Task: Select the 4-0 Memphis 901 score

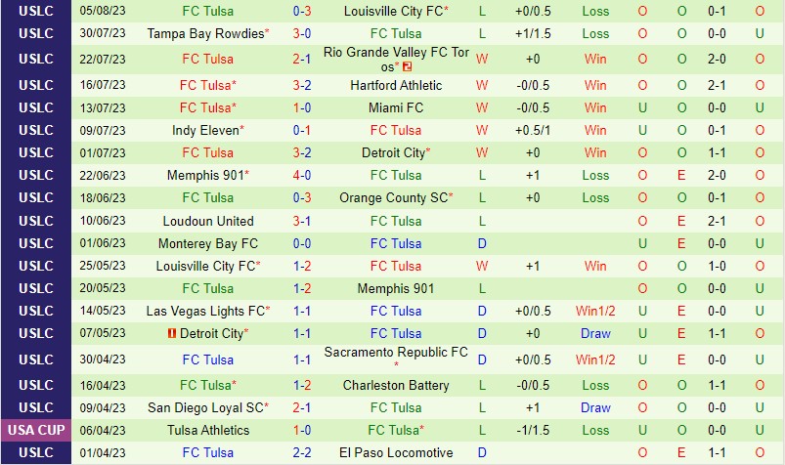Action: tap(301, 175)
